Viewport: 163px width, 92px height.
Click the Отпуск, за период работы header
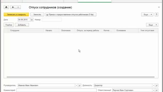88,31
